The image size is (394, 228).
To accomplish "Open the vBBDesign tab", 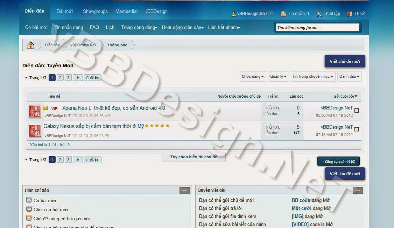I will [156, 11].
